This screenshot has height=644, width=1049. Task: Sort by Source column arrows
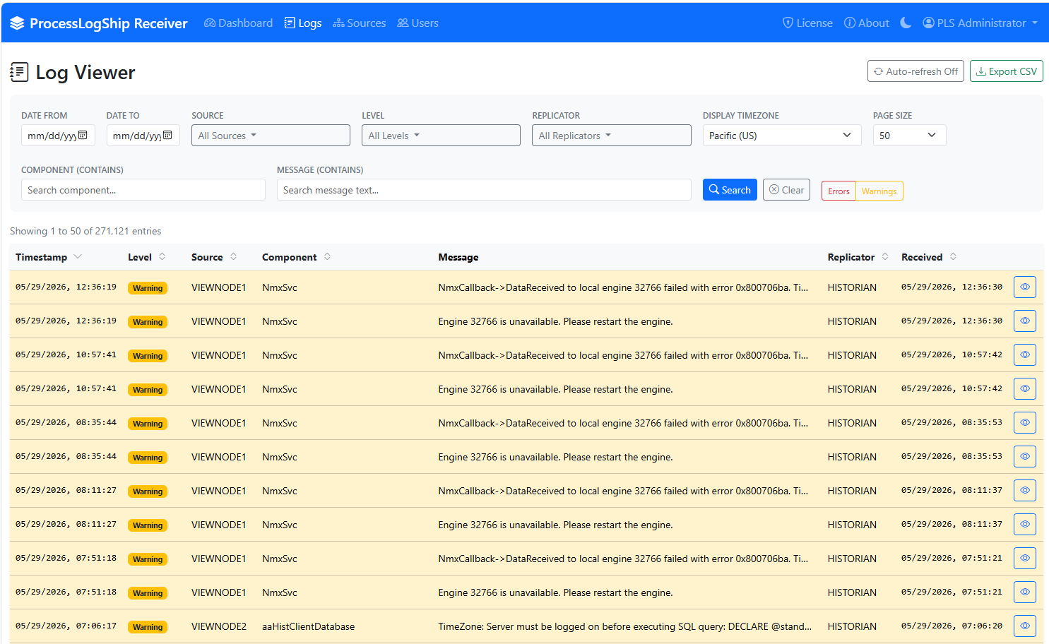point(233,257)
